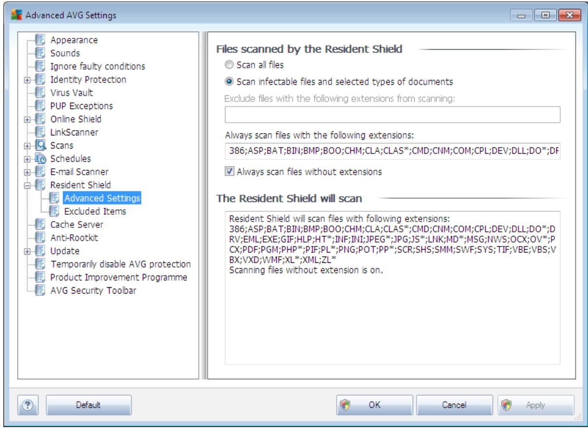Click the Default button

[89, 405]
